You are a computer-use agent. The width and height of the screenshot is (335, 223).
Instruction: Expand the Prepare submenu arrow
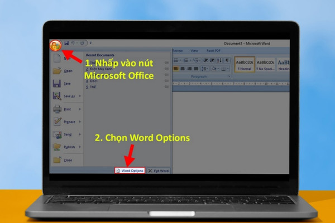(x=80, y=122)
